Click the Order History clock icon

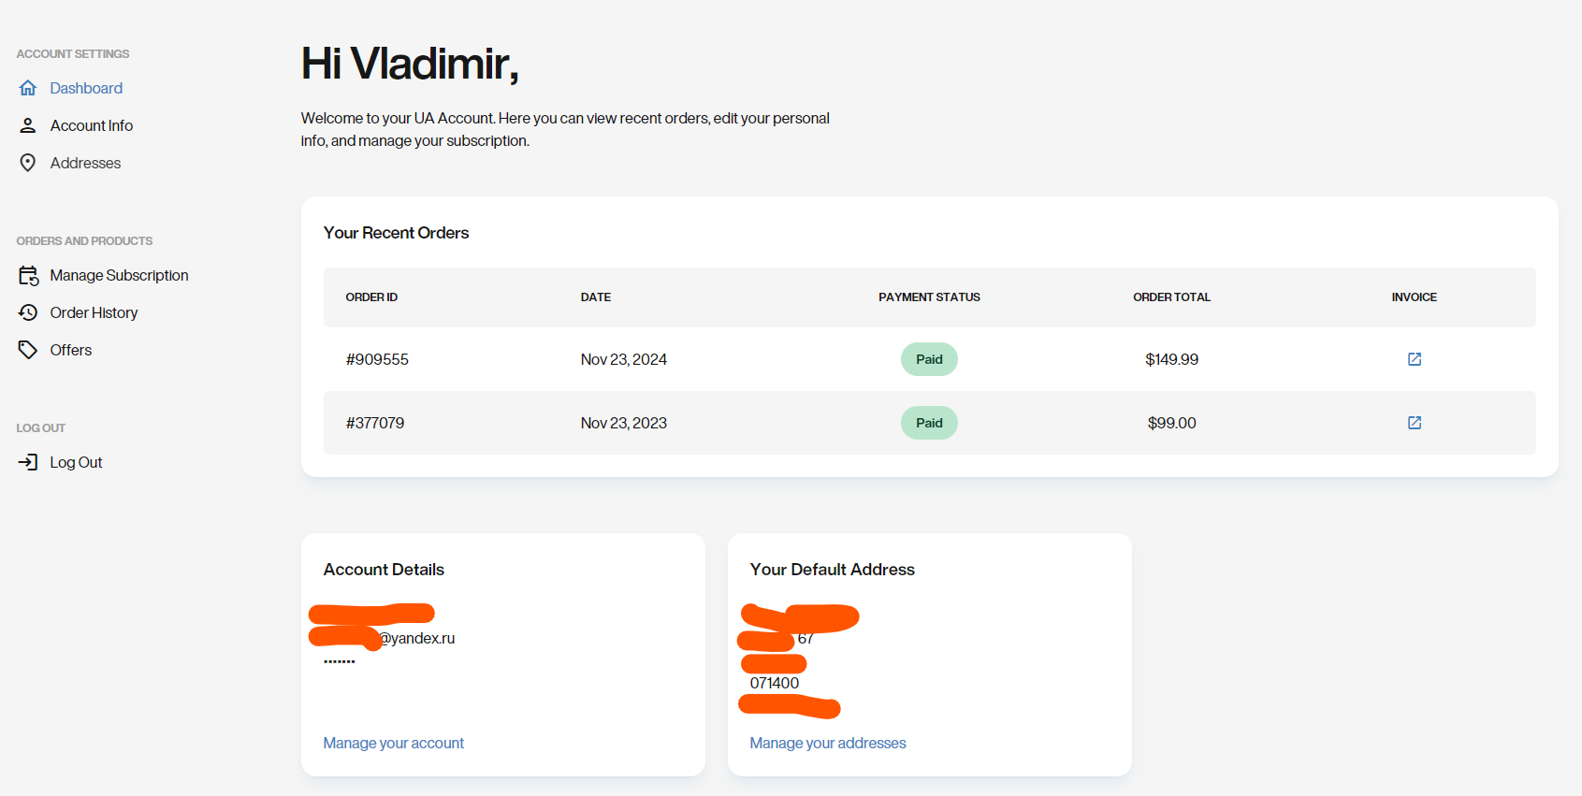point(28,312)
